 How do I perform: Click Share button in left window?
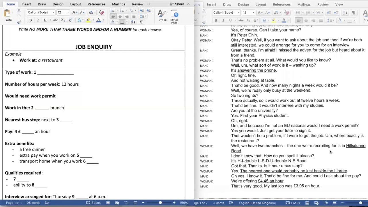coord(177,4)
